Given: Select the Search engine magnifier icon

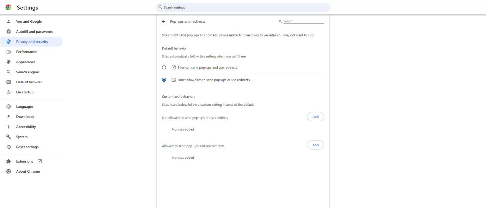Looking at the screenshot, I should pyautogui.click(x=9, y=72).
